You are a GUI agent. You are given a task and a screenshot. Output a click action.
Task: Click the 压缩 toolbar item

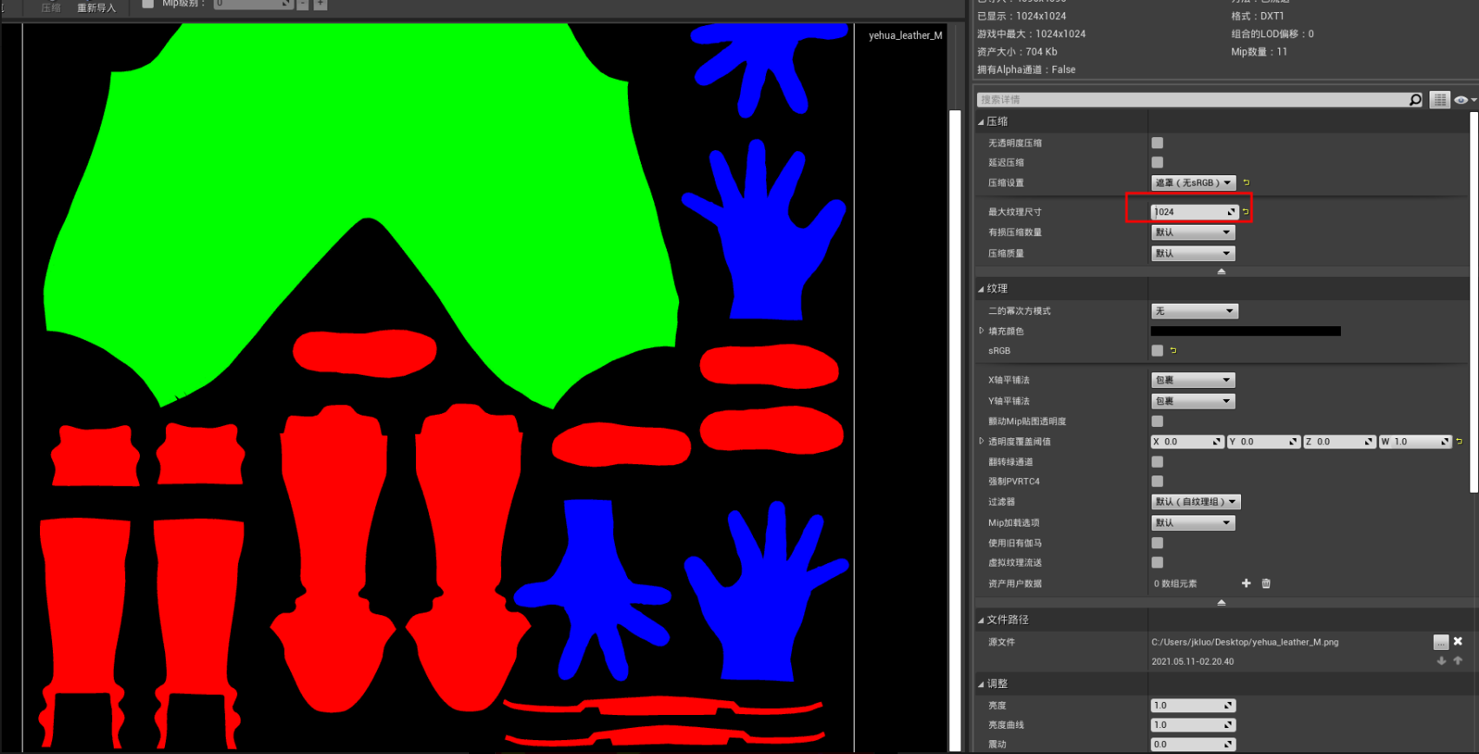coord(51,8)
